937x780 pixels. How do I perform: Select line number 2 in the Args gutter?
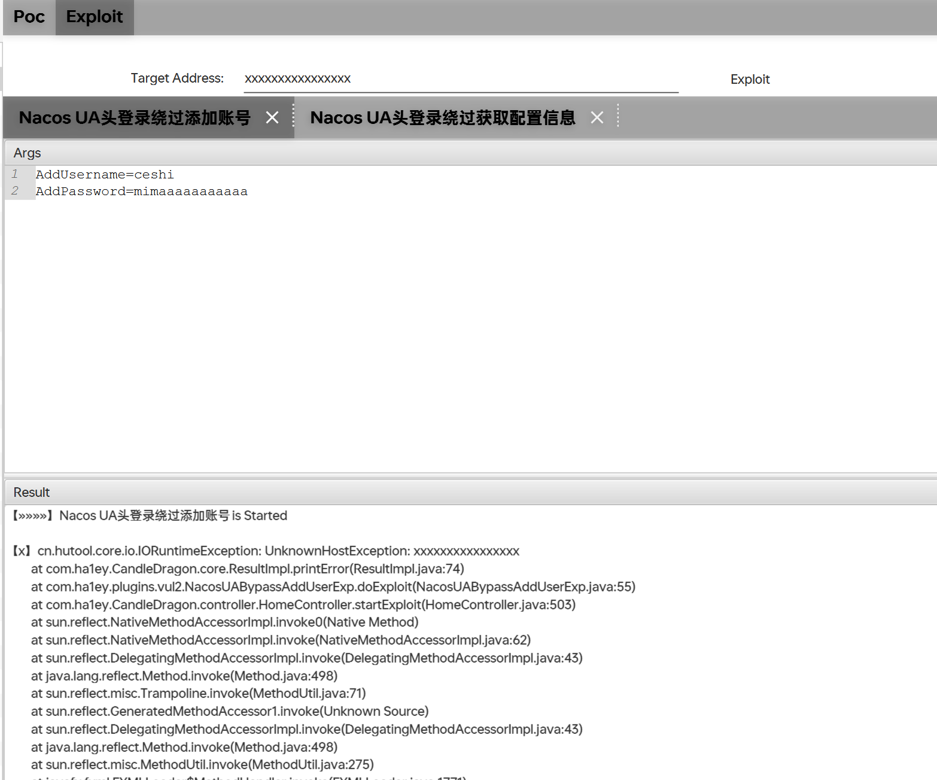click(15, 191)
